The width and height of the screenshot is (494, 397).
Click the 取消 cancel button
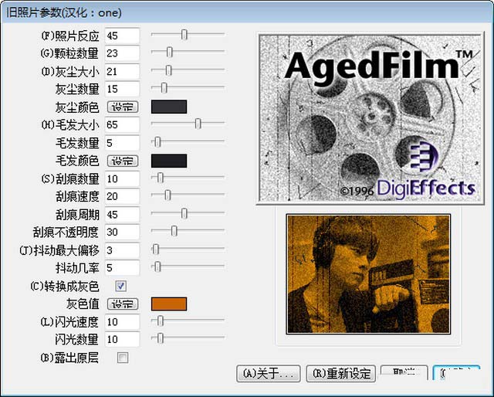click(404, 373)
